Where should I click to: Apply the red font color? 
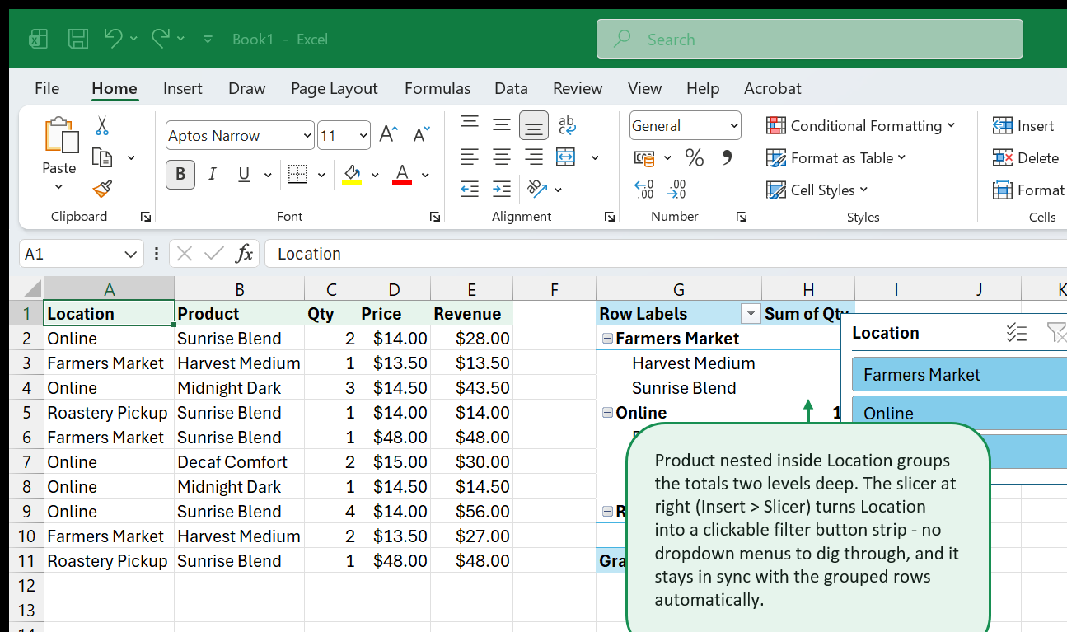402,174
